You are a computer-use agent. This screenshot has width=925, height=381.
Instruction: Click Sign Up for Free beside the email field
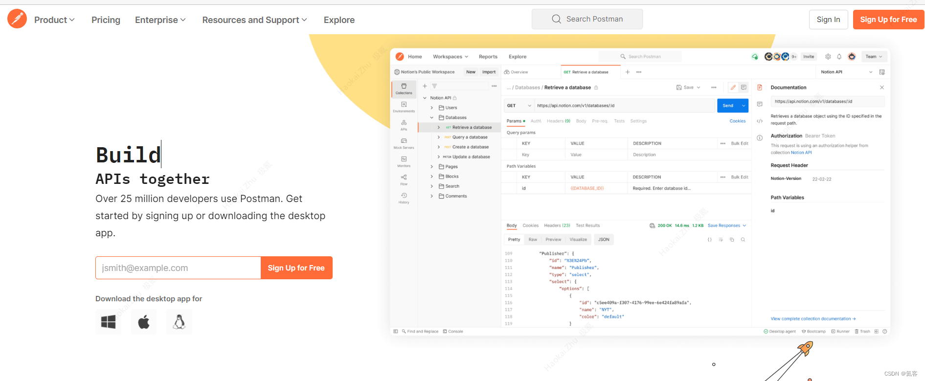click(296, 268)
